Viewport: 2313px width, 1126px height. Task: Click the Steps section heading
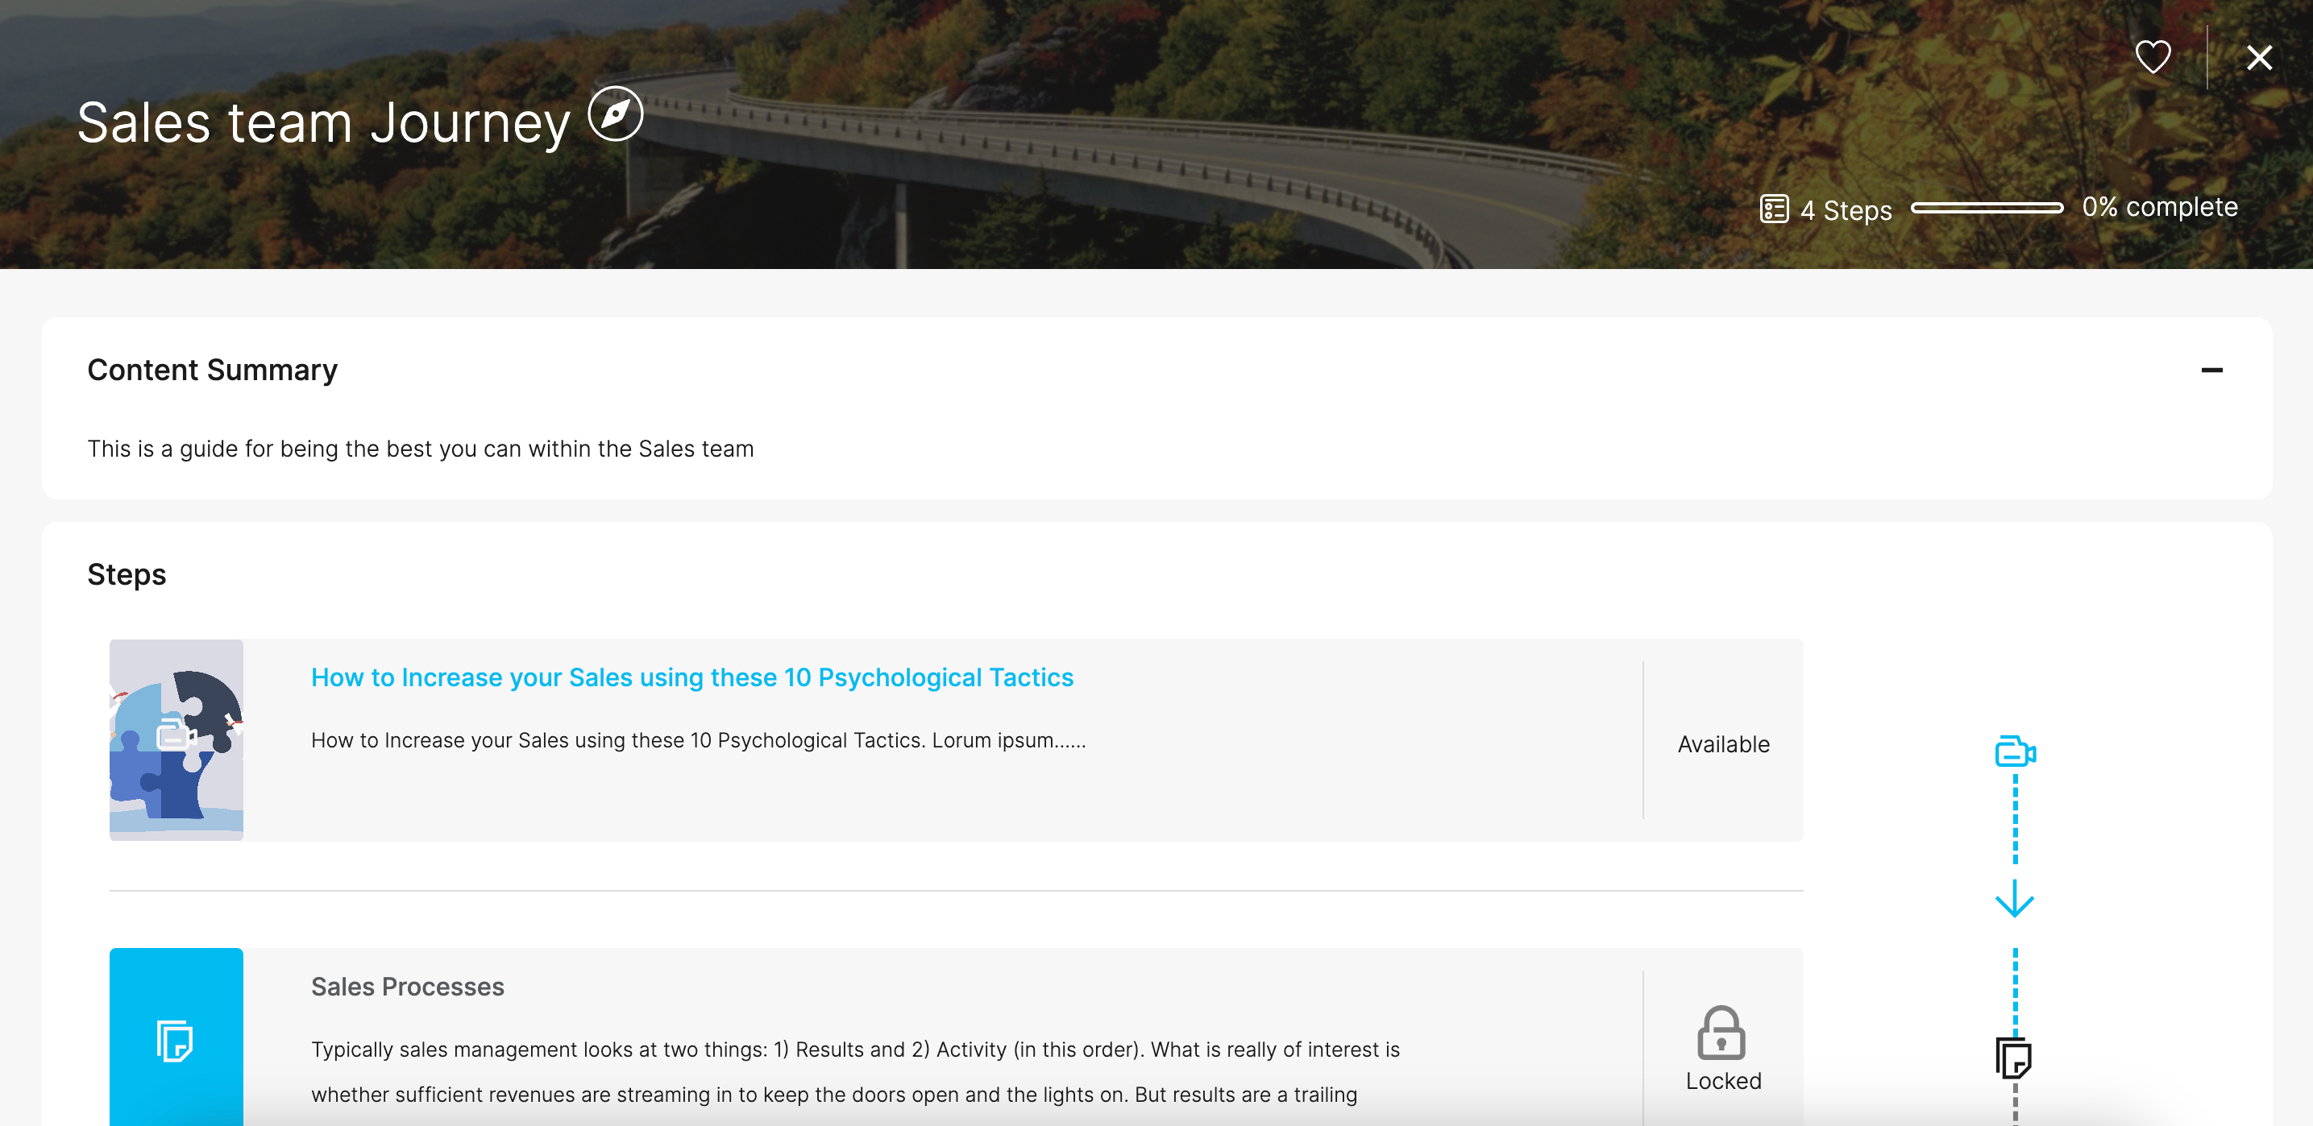coord(127,574)
